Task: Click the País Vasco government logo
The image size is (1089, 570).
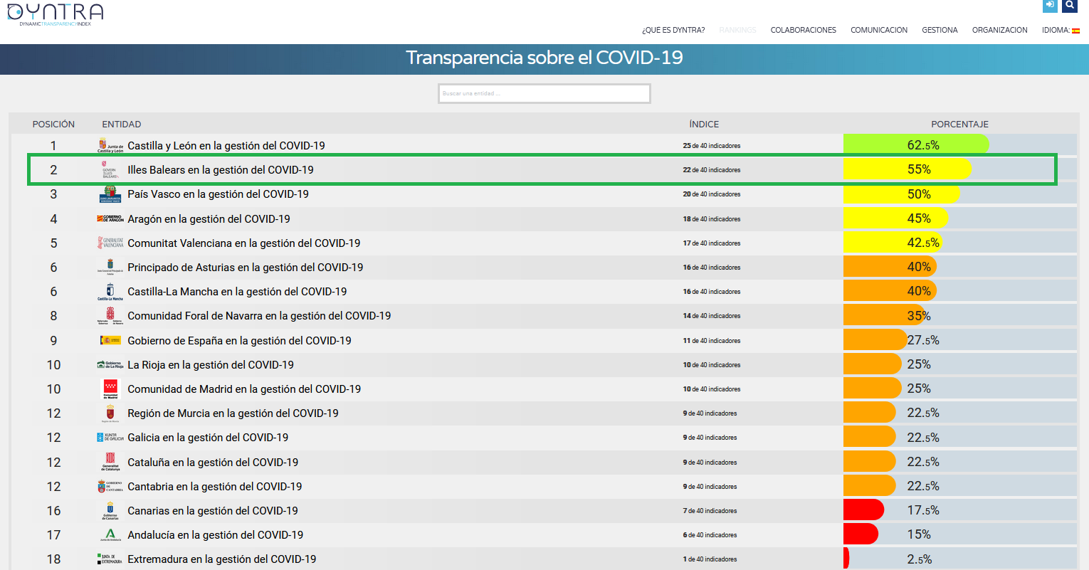Action: point(110,194)
